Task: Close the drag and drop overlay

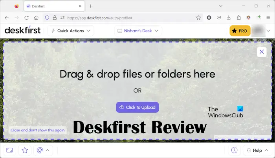Action: coord(262,52)
